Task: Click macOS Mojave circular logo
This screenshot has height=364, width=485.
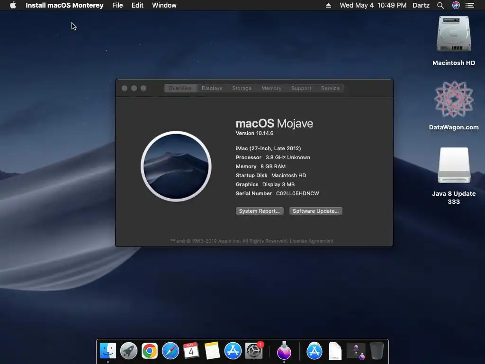Action: coord(176,166)
